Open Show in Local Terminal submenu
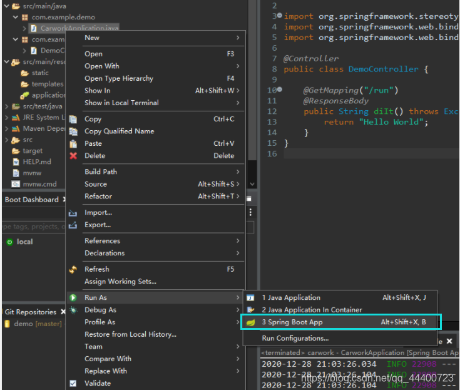 click(x=156, y=103)
